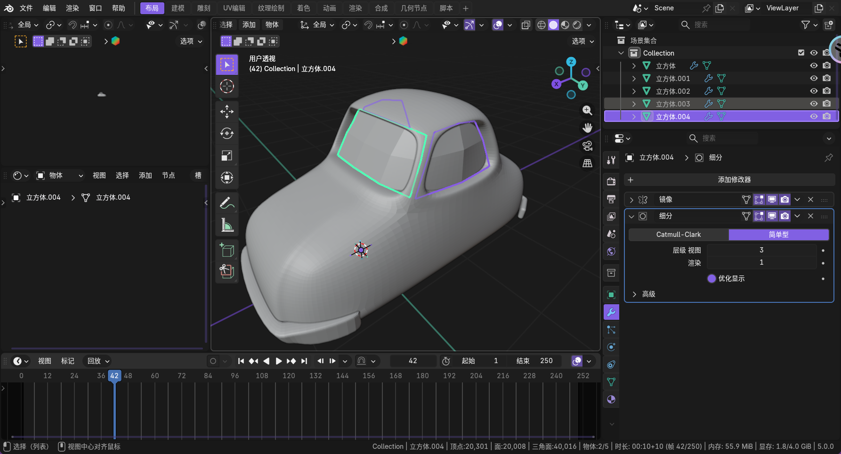841x454 pixels.
Task: Adjust the 层级 视图 value field
Action: 761,250
